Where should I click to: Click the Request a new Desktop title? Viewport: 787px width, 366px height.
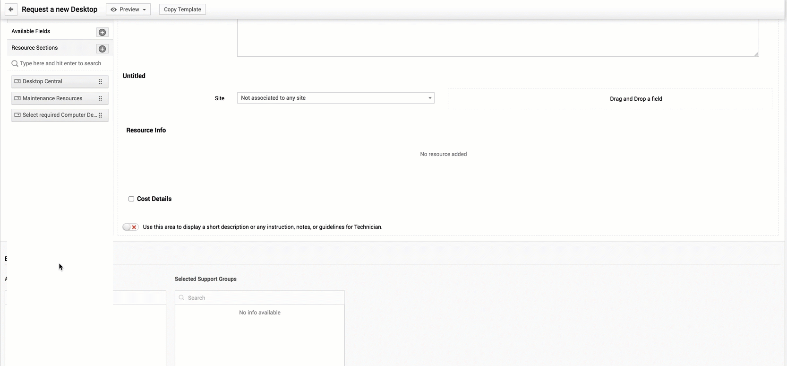(60, 9)
